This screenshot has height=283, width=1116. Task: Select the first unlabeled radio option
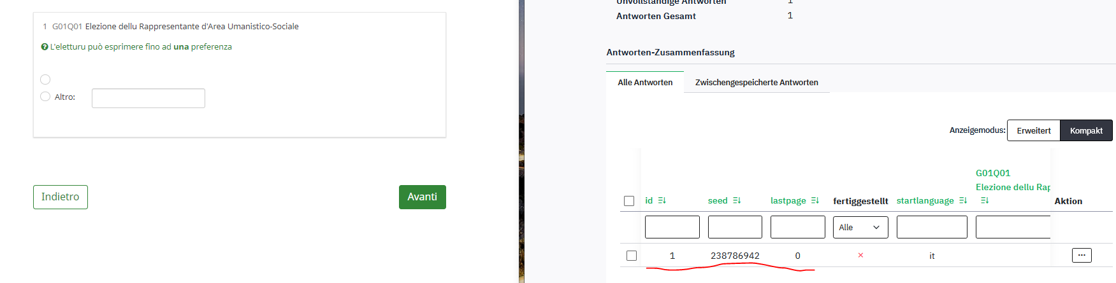click(45, 79)
